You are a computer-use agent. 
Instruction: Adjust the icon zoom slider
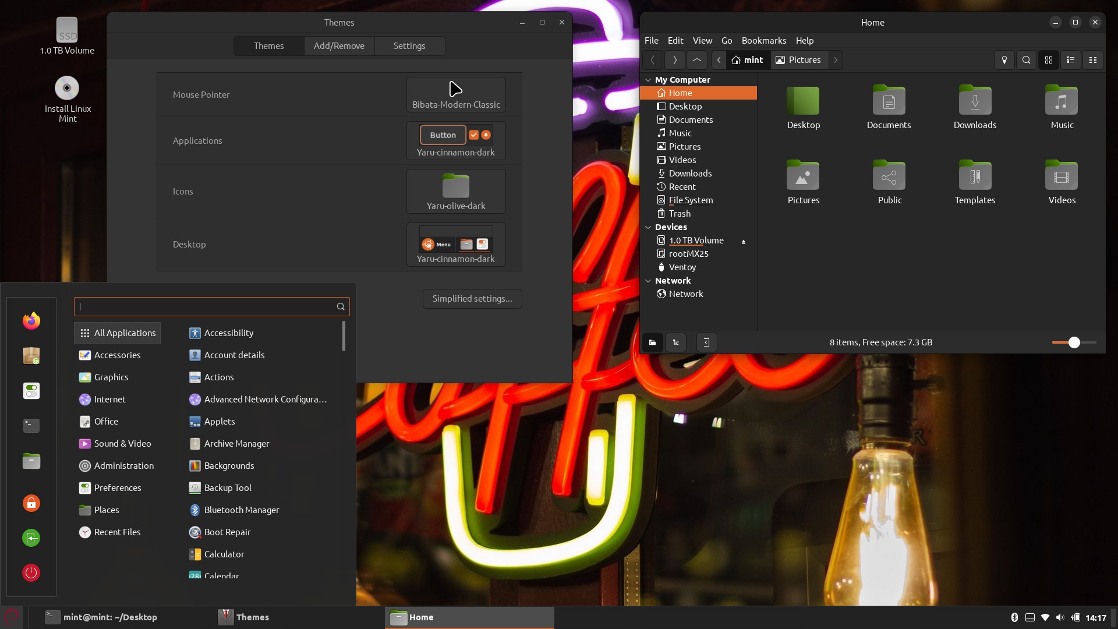[x=1074, y=342]
